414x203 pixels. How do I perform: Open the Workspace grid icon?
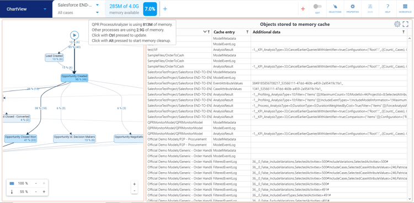click(405, 7)
